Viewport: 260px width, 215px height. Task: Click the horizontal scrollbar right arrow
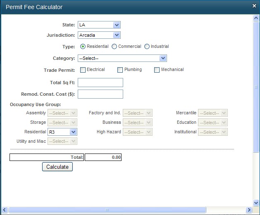(x=249, y=210)
